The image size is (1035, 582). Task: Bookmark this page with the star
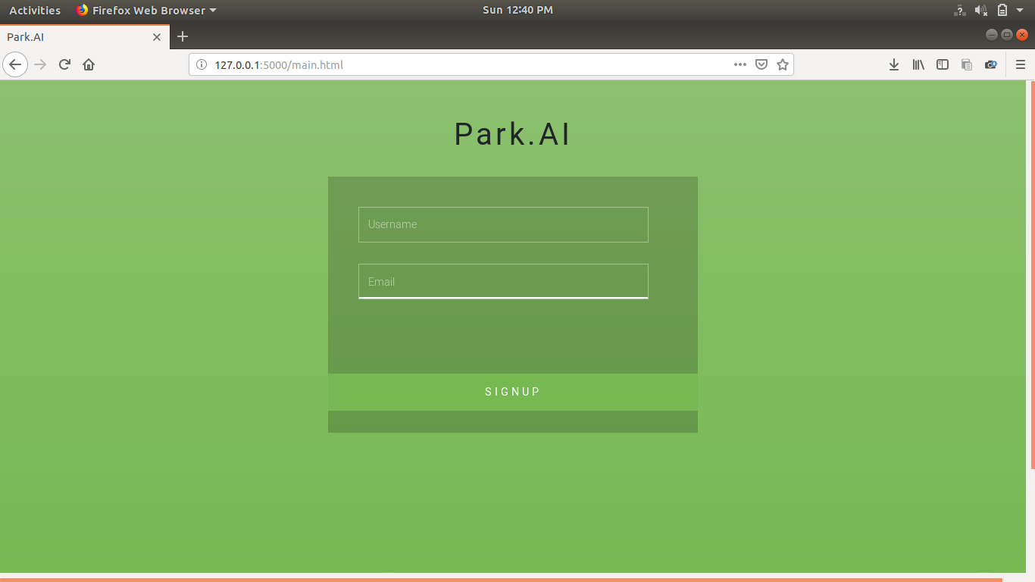pos(783,64)
